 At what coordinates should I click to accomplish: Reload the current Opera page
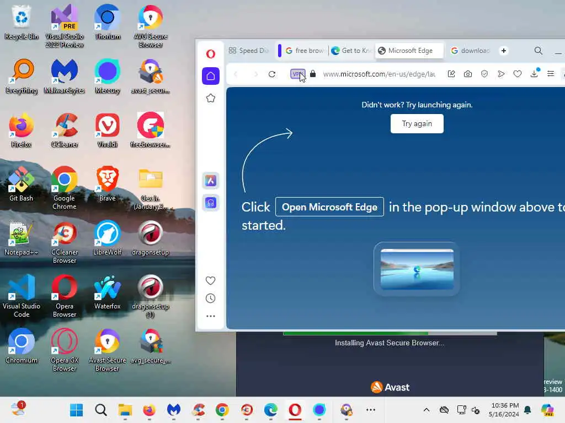[x=272, y=74]
